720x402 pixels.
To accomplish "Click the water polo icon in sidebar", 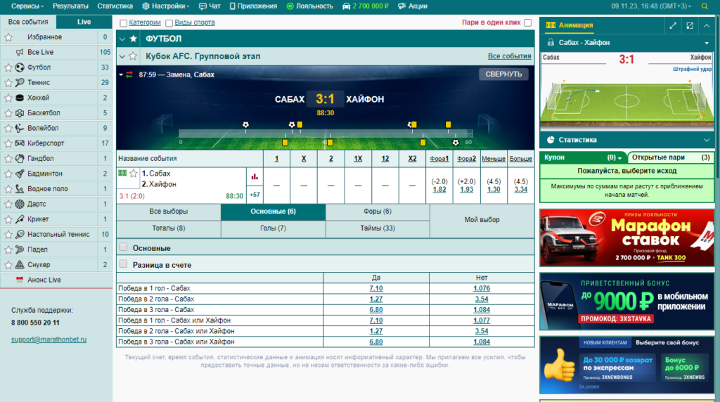I will point(20,188).
